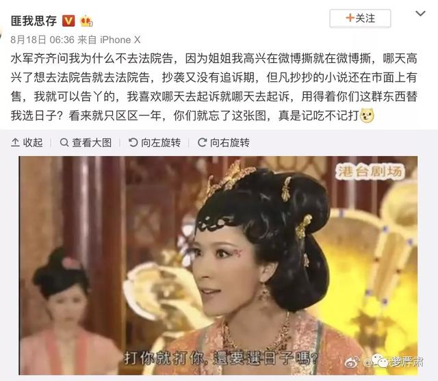438x381 pixels.
Task: Click the clockwise rotate icon
Action: click(x=202, y=142)
